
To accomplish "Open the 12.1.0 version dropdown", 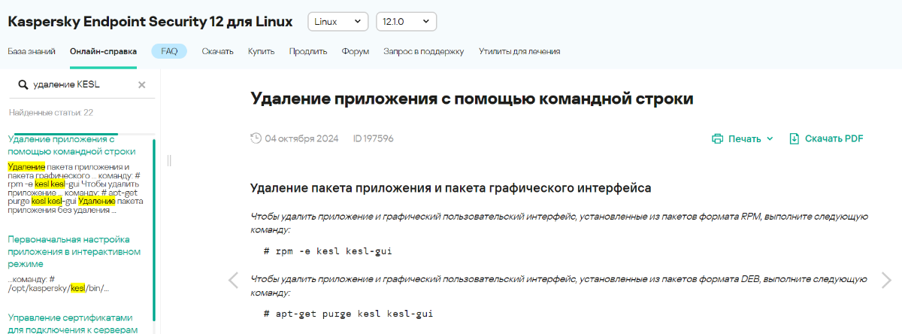I will click(406, 22).
